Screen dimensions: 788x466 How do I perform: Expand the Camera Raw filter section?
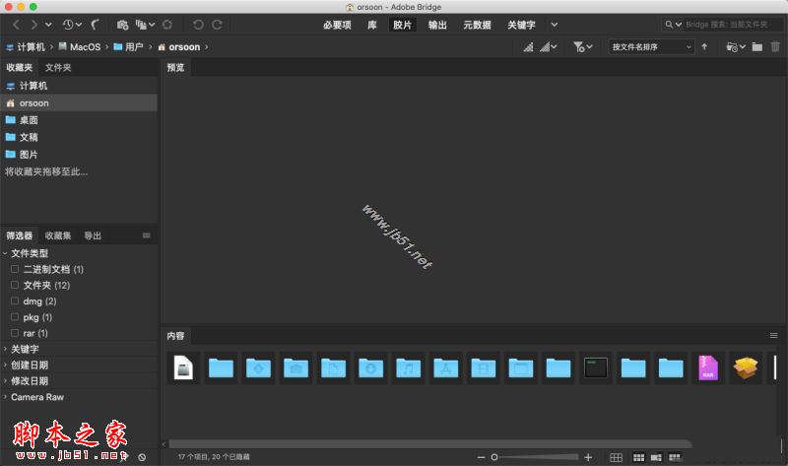[x=5, y=397]
